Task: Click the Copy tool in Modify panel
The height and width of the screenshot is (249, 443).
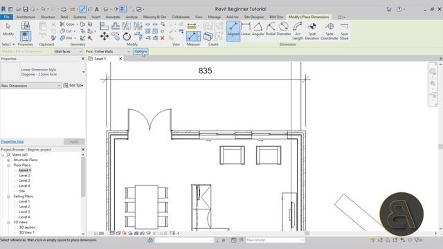Action: tap(116, 36)
